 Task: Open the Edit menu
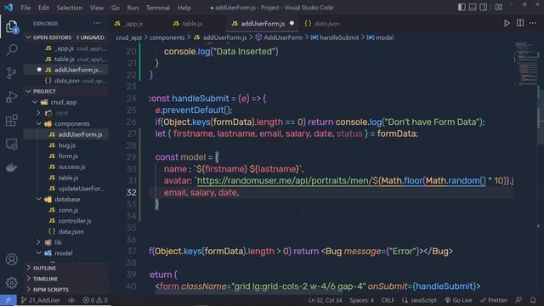coord(43,8)
